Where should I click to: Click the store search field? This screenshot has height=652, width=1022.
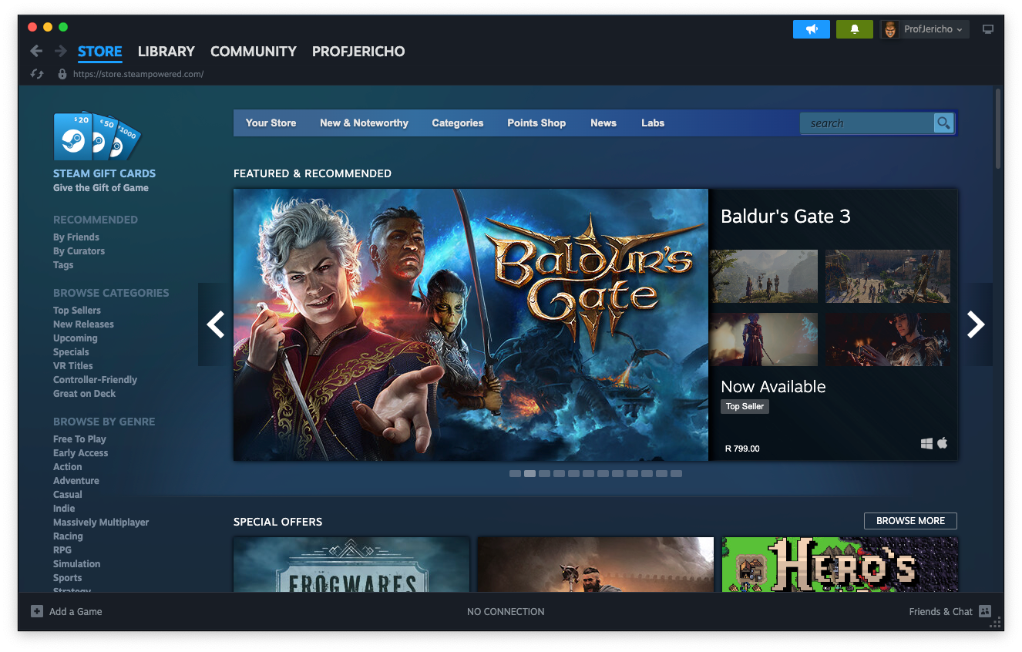click(x=867, y=123)
